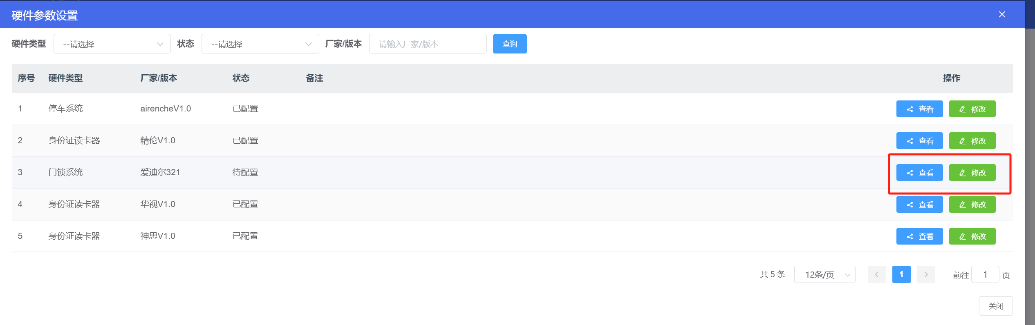Focus the 前往 page number input
1035x325 pixels.
tap(985, 274)
